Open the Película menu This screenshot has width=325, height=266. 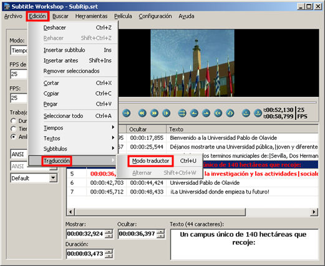[x=123, y=16]
